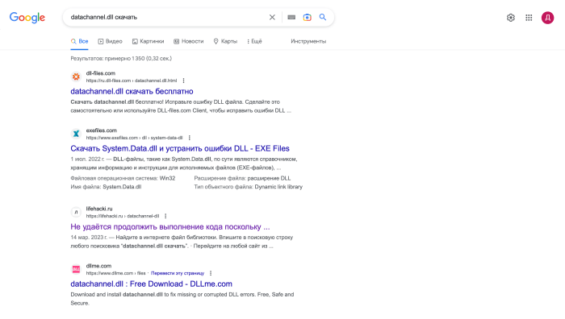Switch to the Видео tab
This screenshot has width=565, height=319.
click(x=111, y=41)
